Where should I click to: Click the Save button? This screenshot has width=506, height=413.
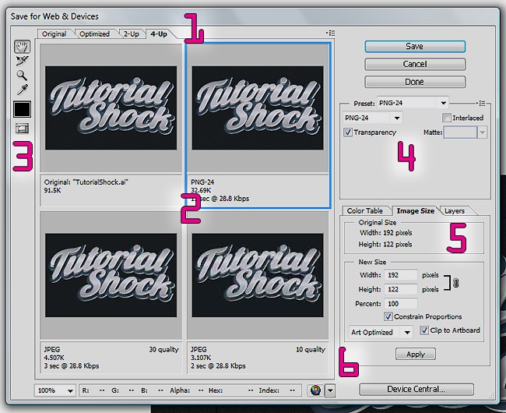pyautogui.click(x=414, y=47)
